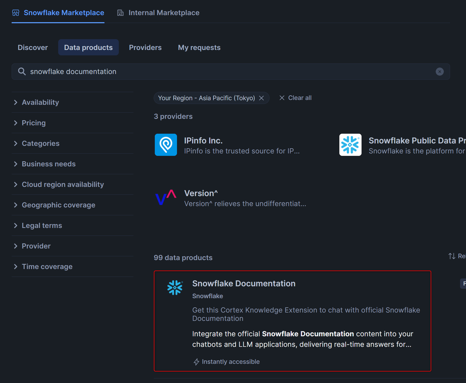
Task: Click the Snowflake Public Data provider logo
Action: pos(350,145)
